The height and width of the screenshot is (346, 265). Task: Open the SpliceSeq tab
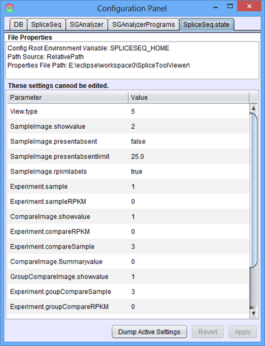point(46,24)
